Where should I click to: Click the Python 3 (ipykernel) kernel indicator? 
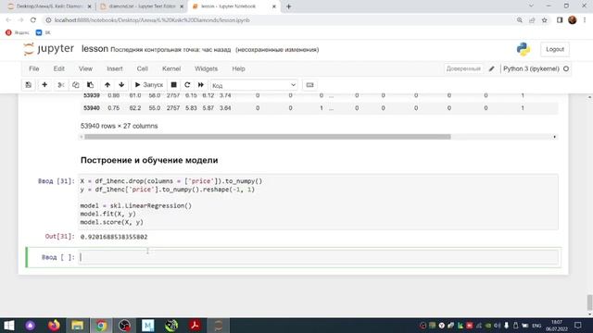531,68
